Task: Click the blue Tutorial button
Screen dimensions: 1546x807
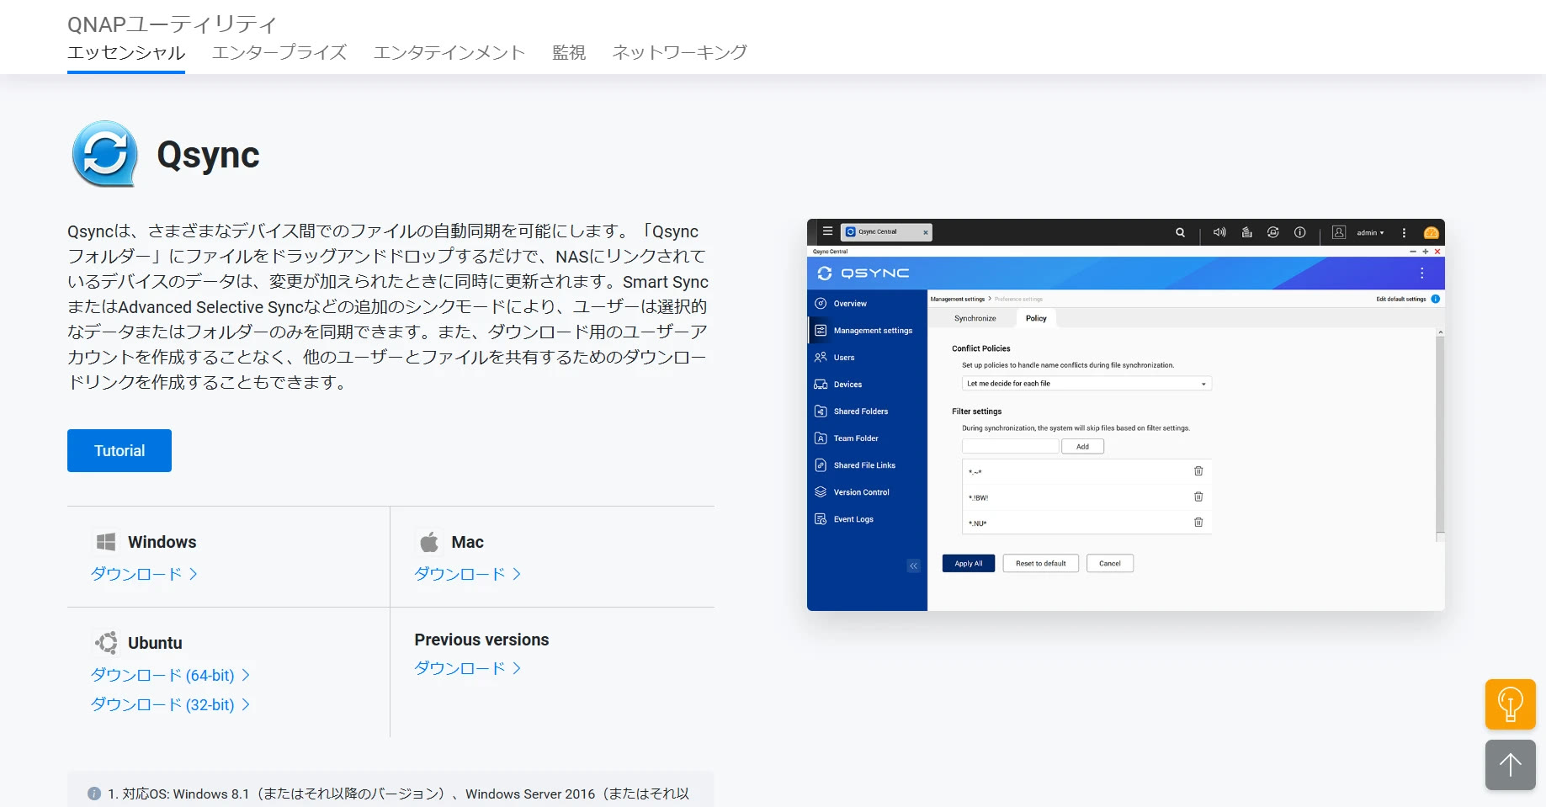Action: coord(120,451)
